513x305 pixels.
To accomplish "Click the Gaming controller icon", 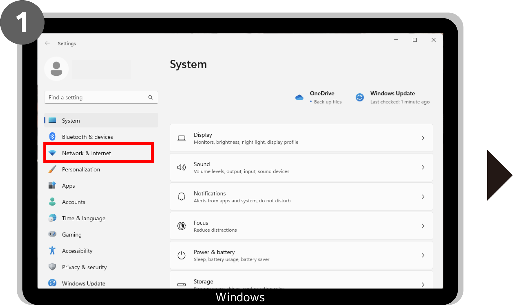I will (52, 234).
